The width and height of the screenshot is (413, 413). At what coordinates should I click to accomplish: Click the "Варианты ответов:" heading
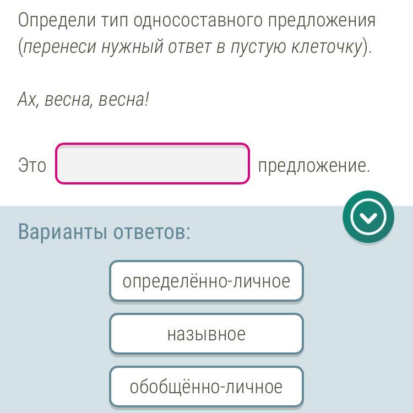pos(104,231)
